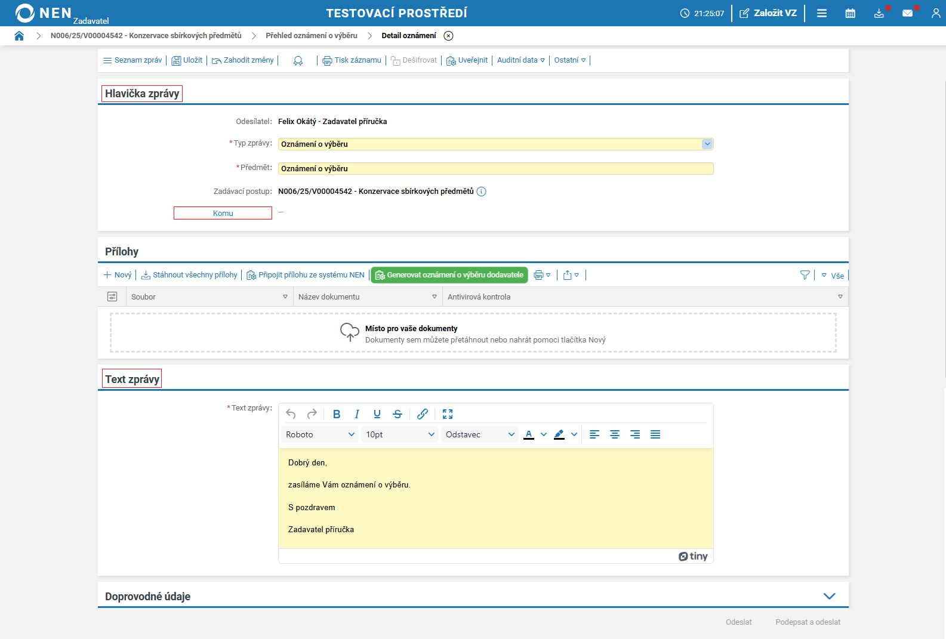This screenshot has height=639, width=946.
Task: Open the Auditní data menu
Action: (520, 60)
